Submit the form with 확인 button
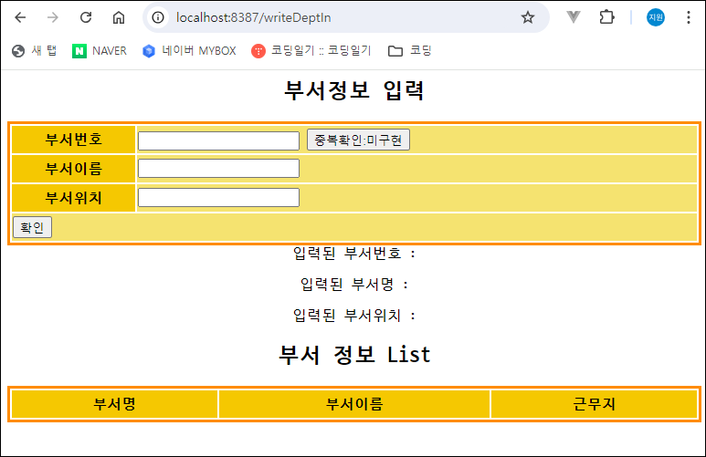The image size is (706, 457). coord(32,227)
